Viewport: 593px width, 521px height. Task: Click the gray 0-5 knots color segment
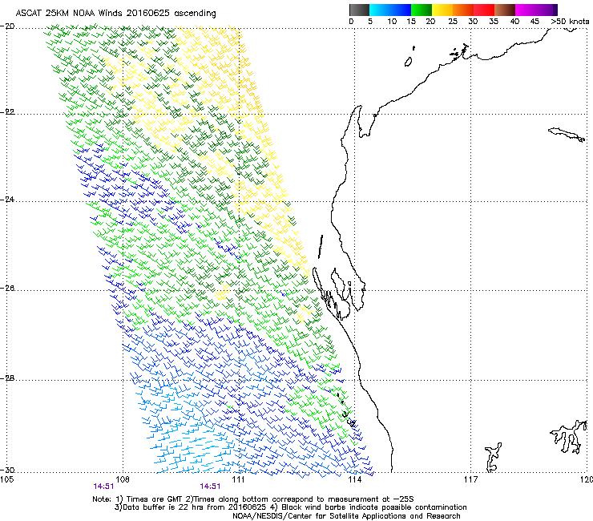click(359, 10)
